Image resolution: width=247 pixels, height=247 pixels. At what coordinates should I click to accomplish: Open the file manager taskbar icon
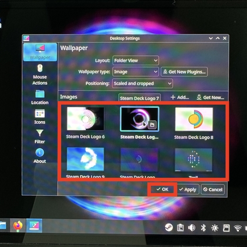coord(3,225)
